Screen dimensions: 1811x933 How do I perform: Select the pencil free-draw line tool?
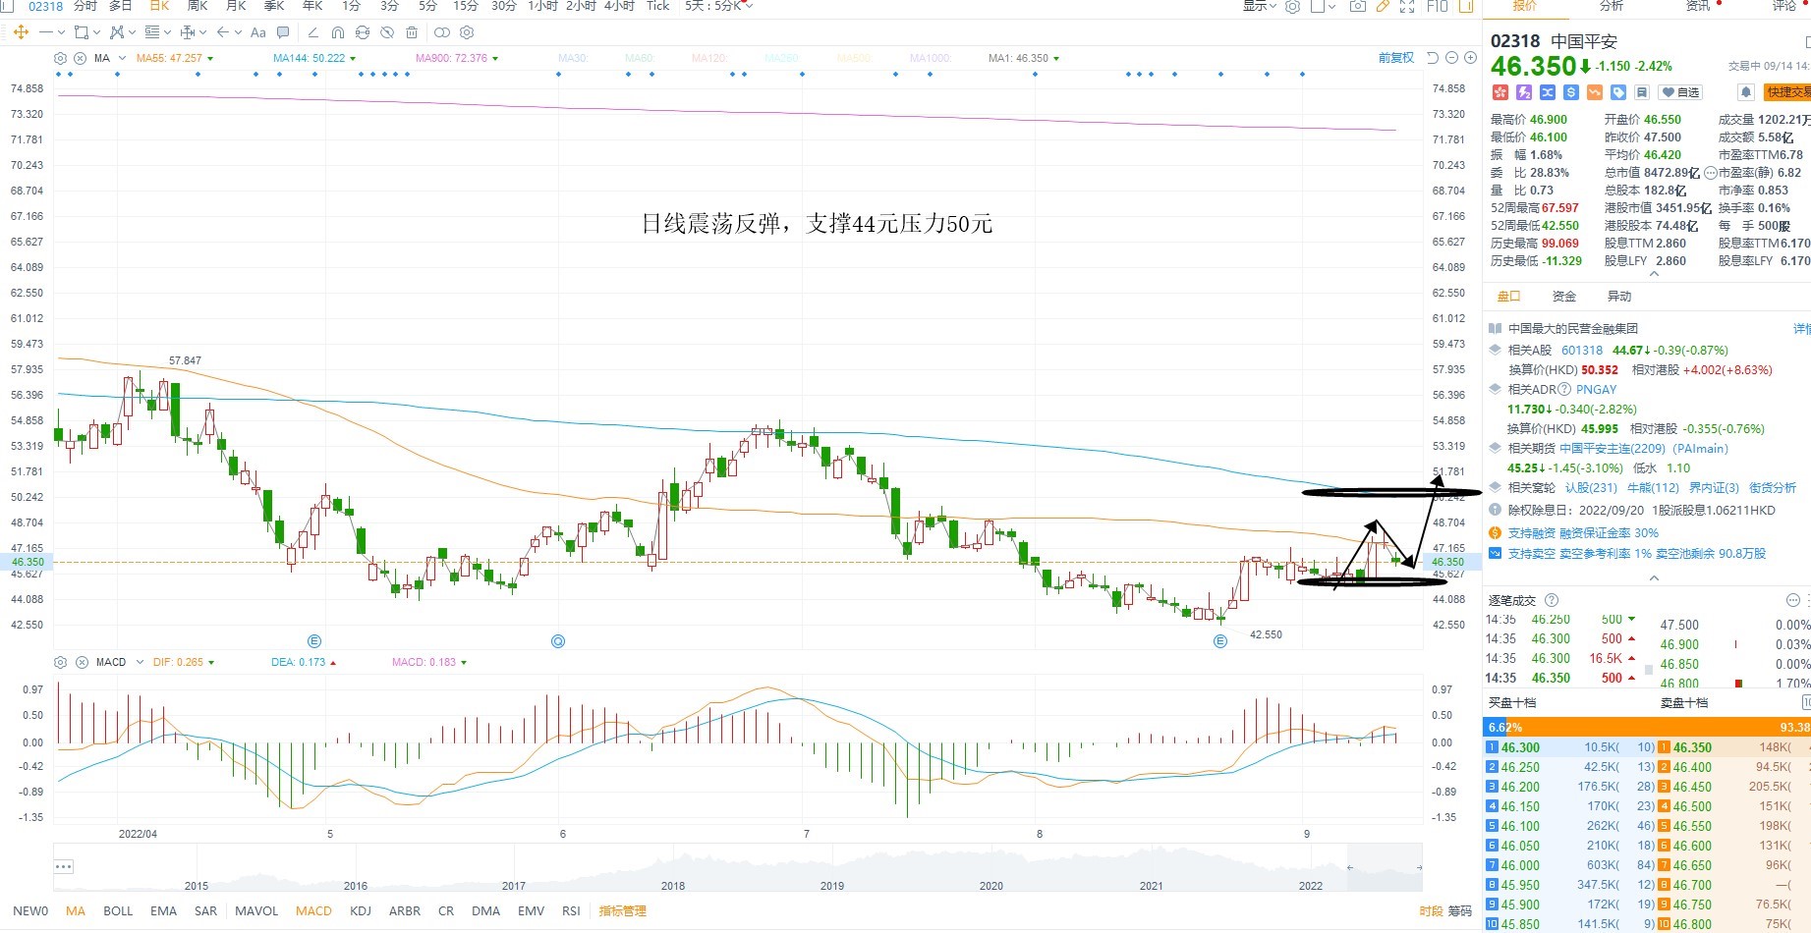pos(313,32)
